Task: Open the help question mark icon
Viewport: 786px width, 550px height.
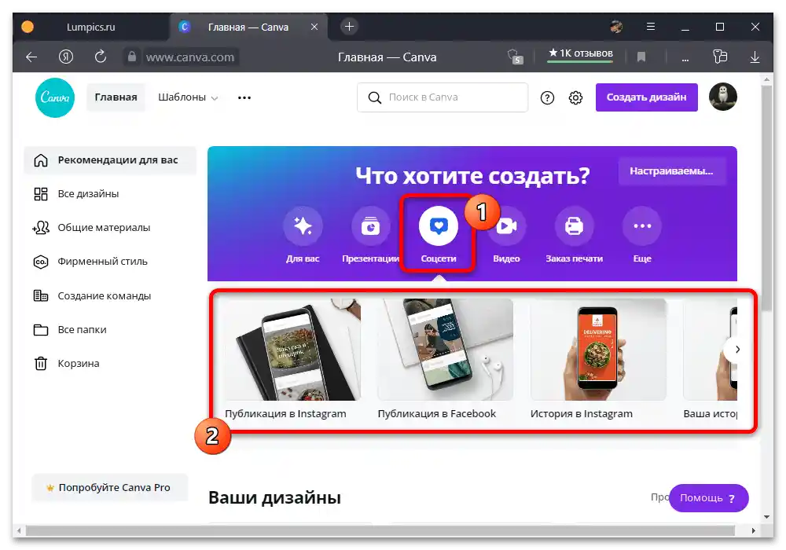Action: pyautogui.click(x=547, y=97)
